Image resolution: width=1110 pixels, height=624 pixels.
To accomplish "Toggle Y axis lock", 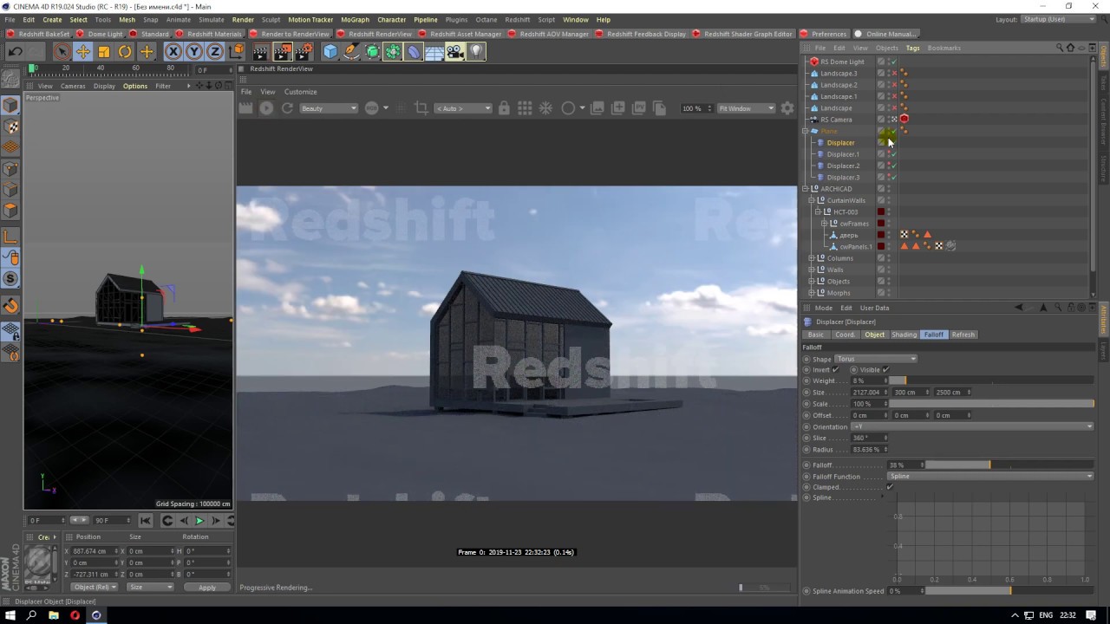I will point(194,52).
